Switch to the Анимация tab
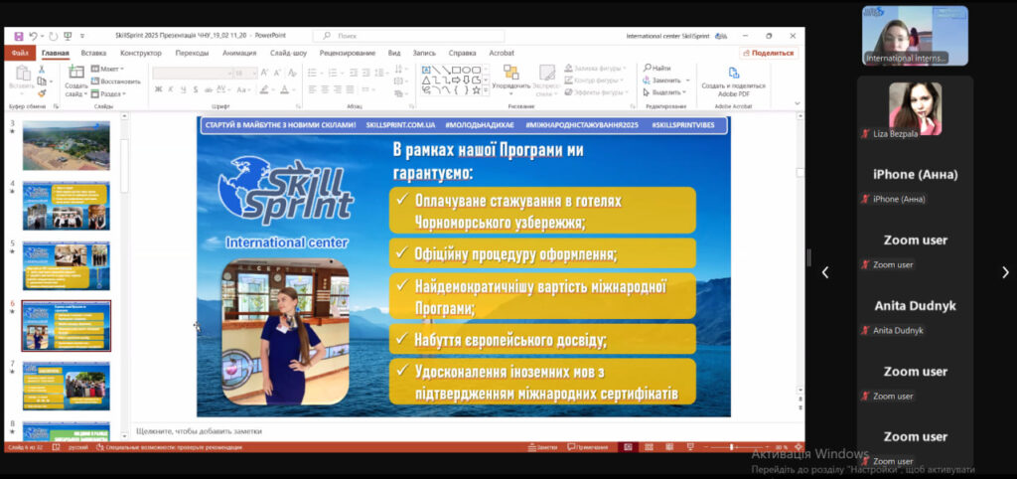The image size is (1017, 479). coord(239,53)
